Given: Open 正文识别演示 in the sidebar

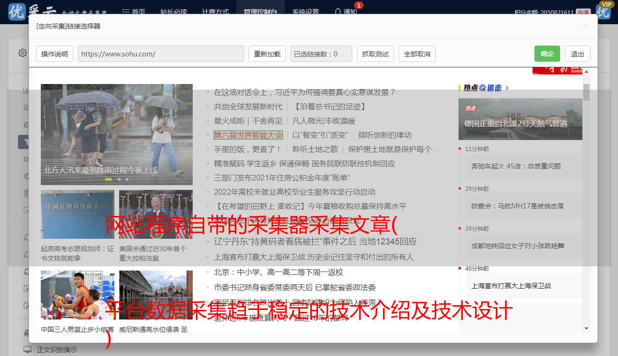Looking at the screenshot, I should 57,350.
